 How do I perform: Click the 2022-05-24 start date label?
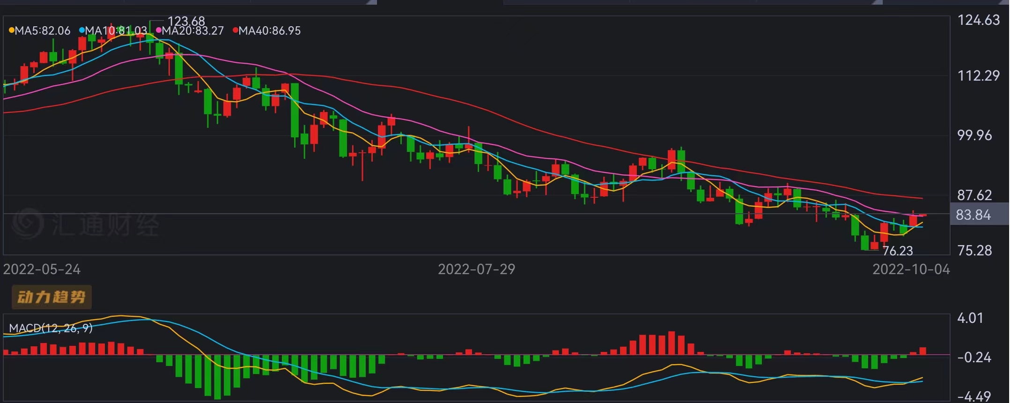pos(42,269)
